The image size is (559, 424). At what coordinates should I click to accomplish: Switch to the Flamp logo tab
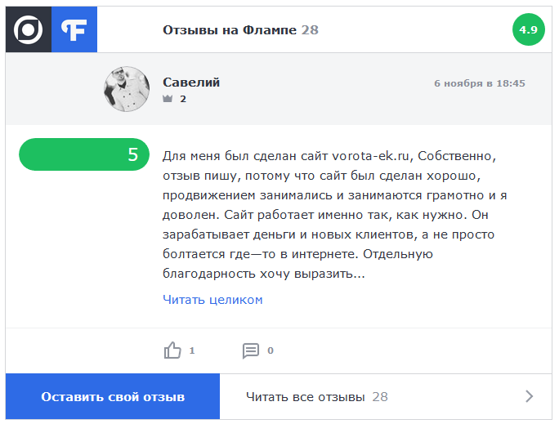pos(74,29)
